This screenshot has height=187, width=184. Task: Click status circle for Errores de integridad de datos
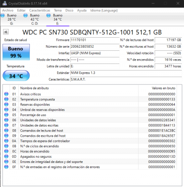click(6, 162)
